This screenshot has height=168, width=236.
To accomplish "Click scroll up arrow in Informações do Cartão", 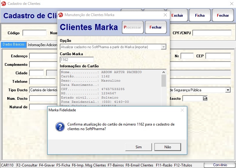I will point(164,72).
